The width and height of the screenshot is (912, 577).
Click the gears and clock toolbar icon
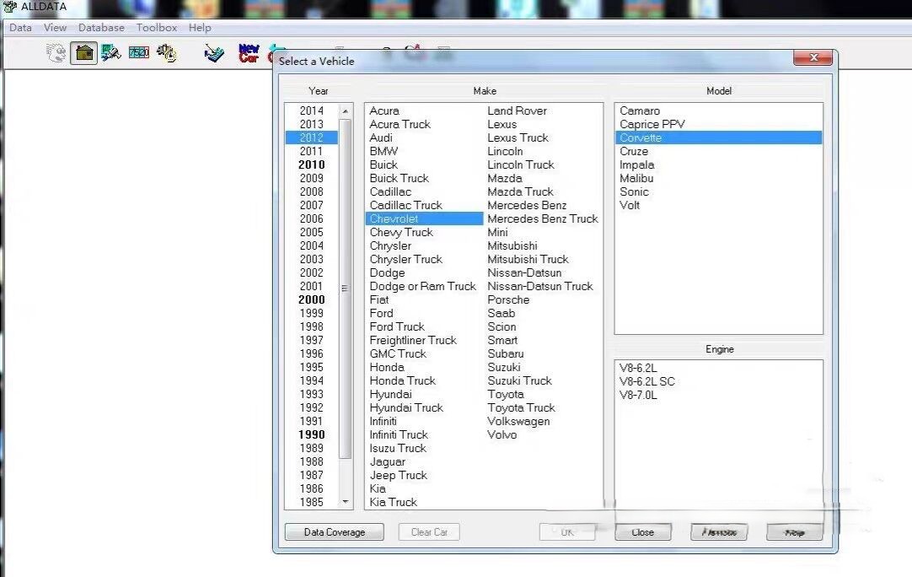(x=166, y=53)
